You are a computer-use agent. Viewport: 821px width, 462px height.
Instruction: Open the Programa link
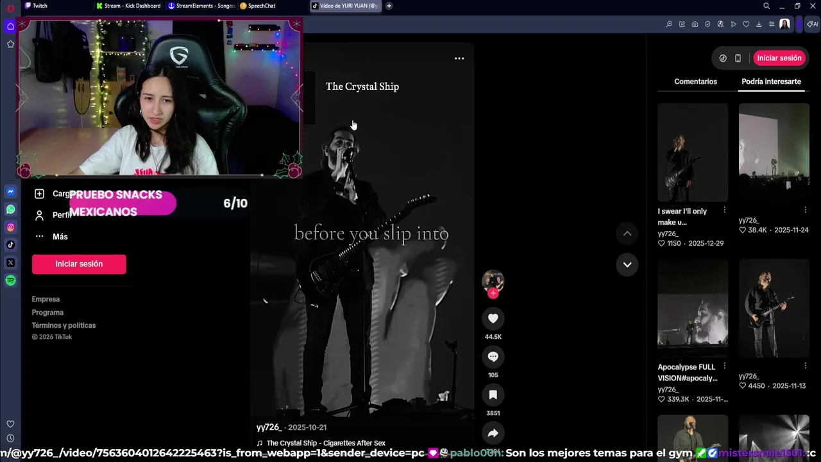tap(47, 312)
